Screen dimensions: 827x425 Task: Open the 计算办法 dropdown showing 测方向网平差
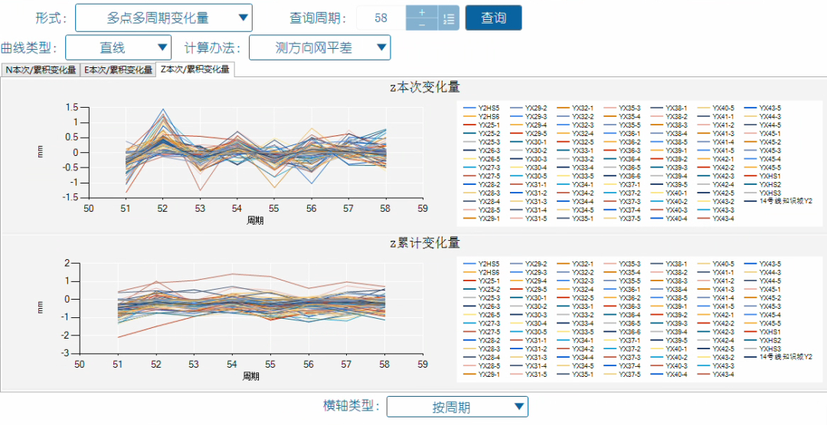click(x=319, y=48)
